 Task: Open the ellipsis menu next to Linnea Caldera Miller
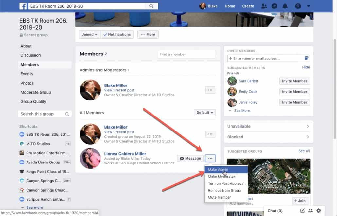coord(210,158)
